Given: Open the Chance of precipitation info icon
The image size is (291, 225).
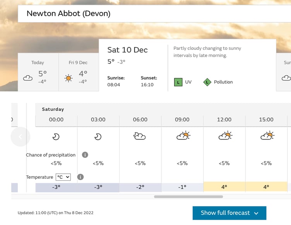Looking at the screenshot, I should click(85, 155).
